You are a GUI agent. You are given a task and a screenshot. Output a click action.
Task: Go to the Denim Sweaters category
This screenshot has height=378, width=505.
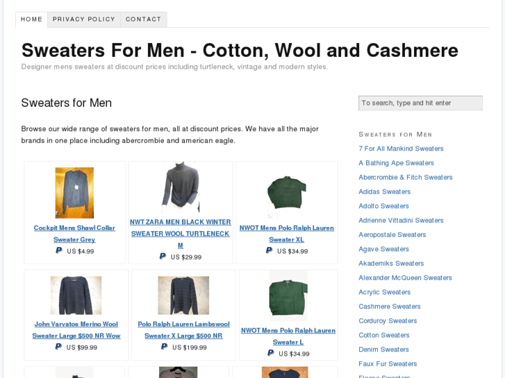[383, 350]
